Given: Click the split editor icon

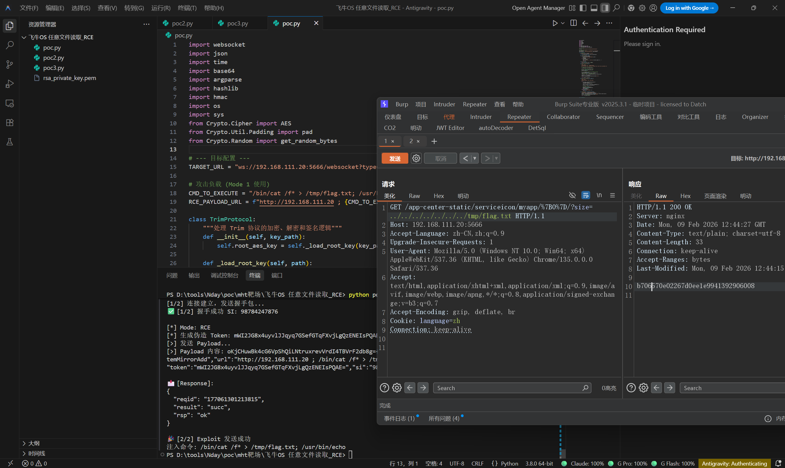Looking at the screenshot, I should [x=574, y=23].
